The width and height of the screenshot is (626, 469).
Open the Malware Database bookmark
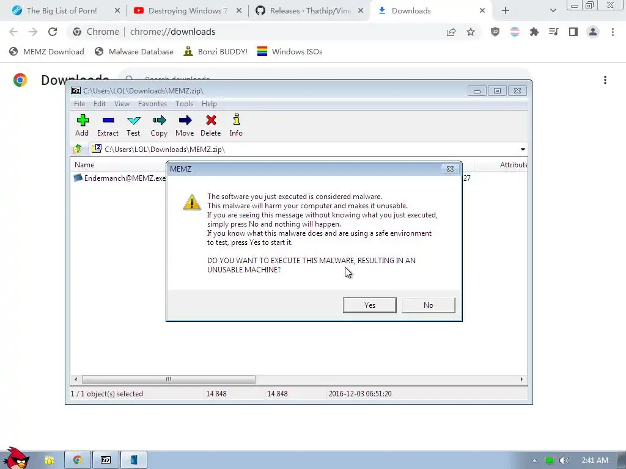[134, 51]
